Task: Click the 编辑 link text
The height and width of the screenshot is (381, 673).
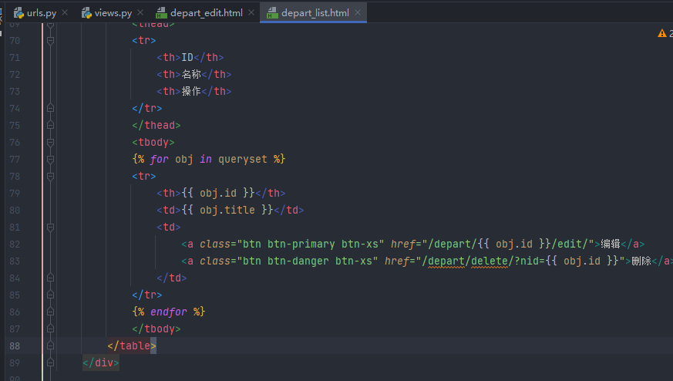Action: click(x=611, y=244)
